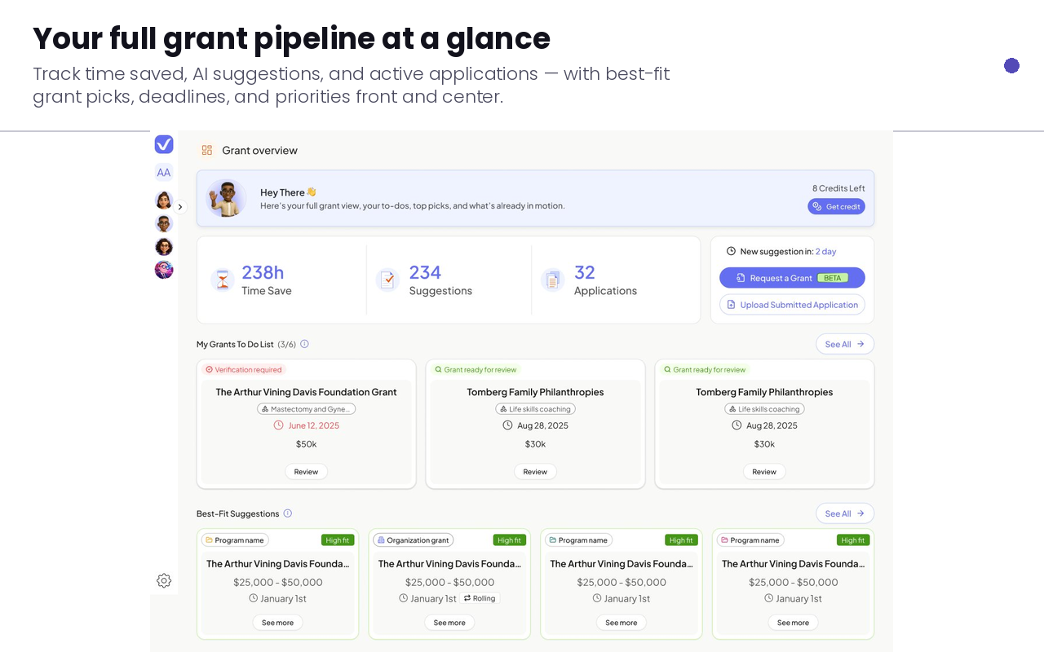The image size is (1044, 652).
Task: Click the Mastectomy and Gyne... tag
Action: 306,409
